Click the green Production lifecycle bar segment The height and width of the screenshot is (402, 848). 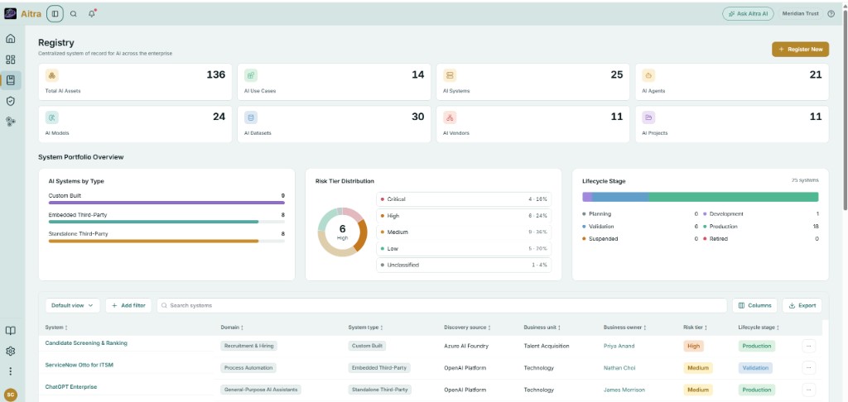[734, 197]
